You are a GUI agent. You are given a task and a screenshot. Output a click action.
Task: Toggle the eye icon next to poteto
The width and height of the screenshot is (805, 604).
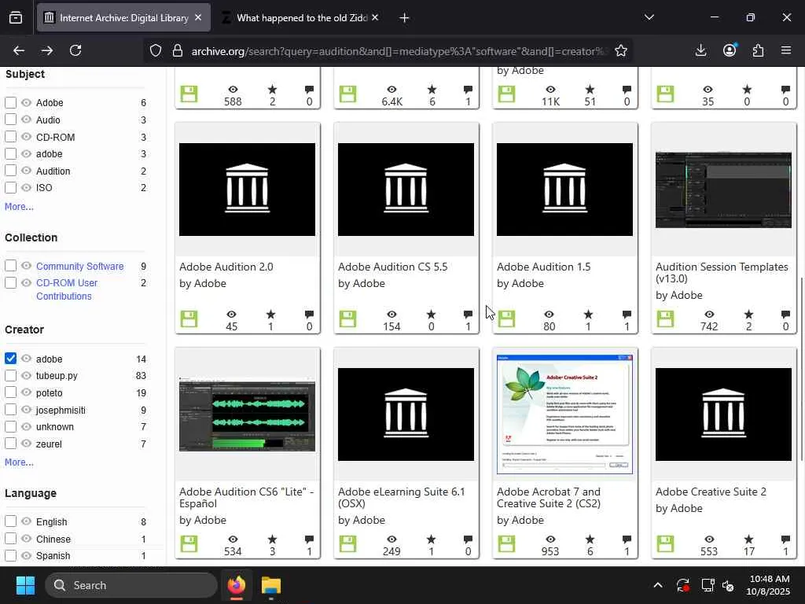tap(26, 392)
